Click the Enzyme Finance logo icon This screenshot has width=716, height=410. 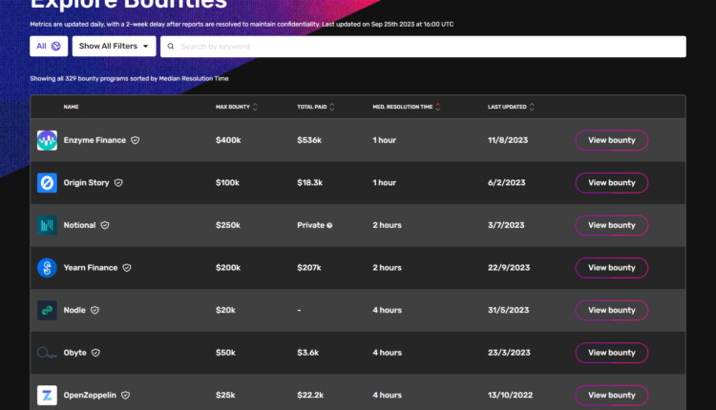coord(47,140)
